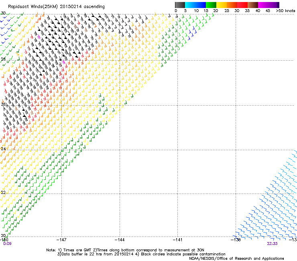This screenshot has width=297, height=261.
Task: Click the latitude label 24
Action: click(x=3, y=149)
